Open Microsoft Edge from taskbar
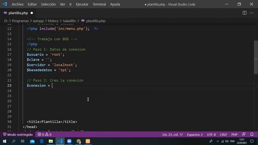Viewport: 258px width, 145px height. pyautogui.click(x=42, y=141)
